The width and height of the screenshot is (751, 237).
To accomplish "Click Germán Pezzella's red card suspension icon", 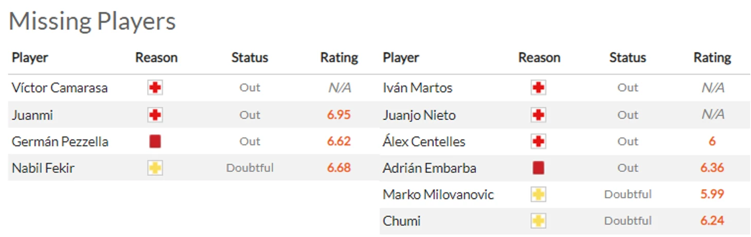I will (x=155, y=141).
